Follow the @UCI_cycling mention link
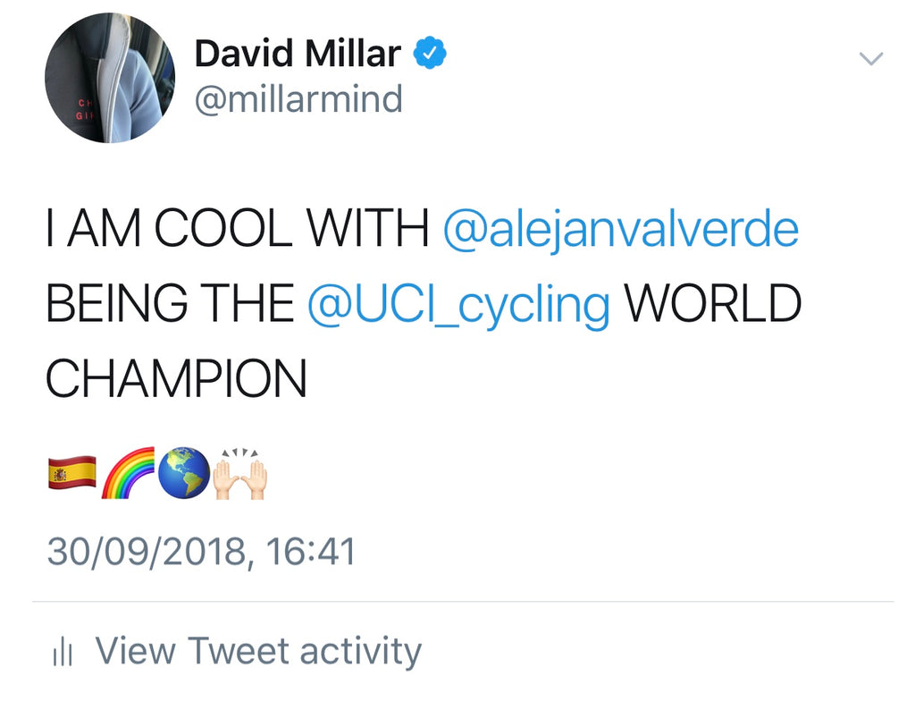The image size is (915, 702). tap(458, 304)
